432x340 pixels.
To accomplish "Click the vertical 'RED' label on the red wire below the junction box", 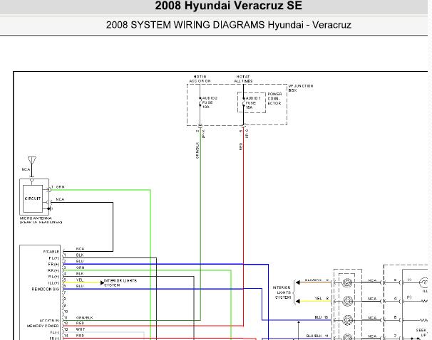I will point(241,147).
